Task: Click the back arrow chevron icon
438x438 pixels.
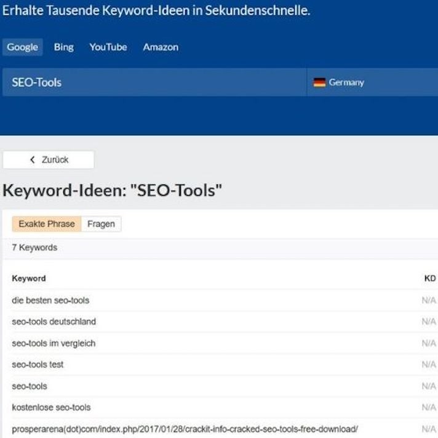Action: point(33,160)
